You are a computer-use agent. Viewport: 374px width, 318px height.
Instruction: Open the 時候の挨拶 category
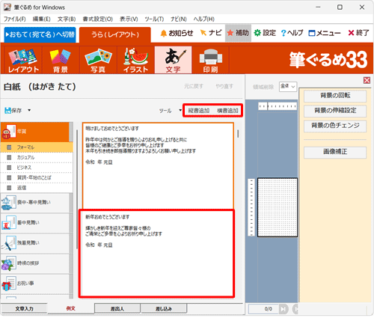coord(35,263)
